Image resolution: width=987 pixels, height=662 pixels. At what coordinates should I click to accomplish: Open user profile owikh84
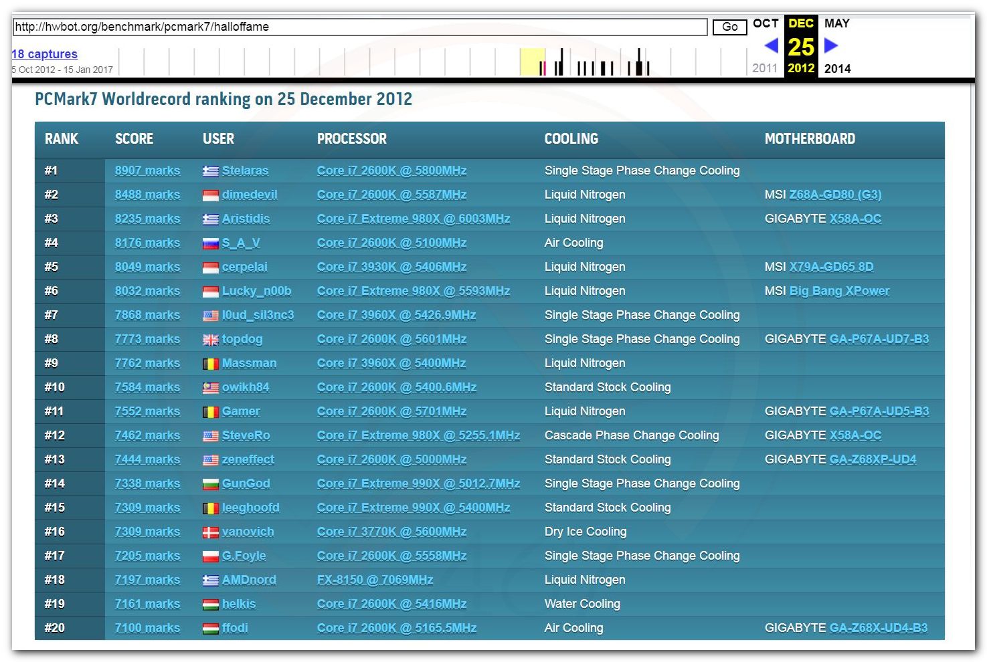[246, 387]
